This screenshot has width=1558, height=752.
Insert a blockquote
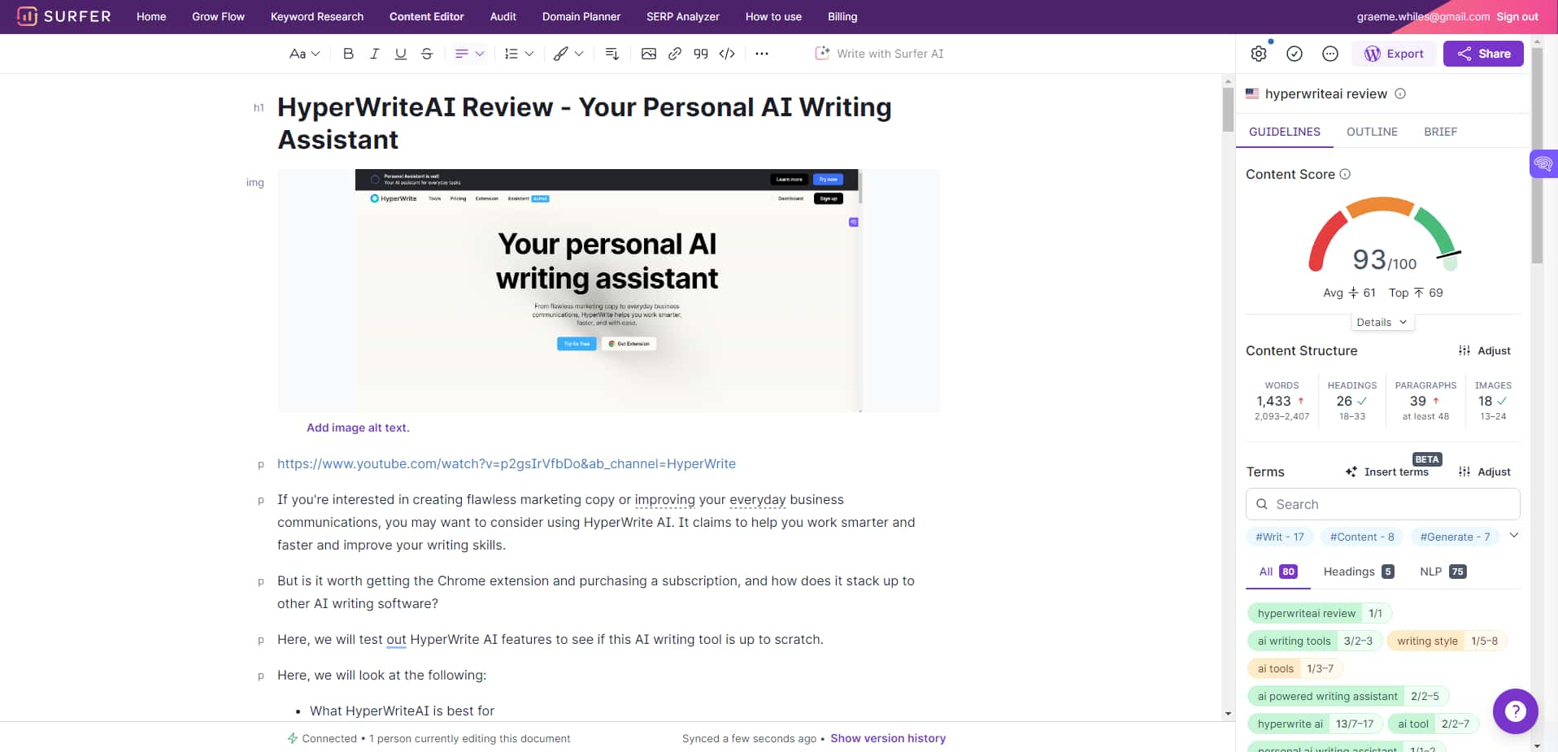(700, 53)
